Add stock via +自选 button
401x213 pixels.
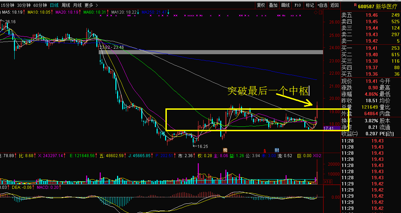[x=322, y=5]
